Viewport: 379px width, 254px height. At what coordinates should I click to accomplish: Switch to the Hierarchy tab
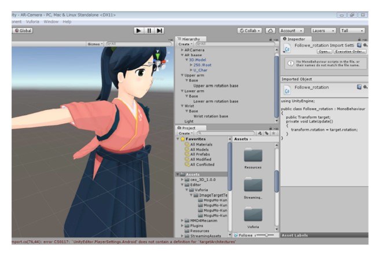pos(191,39)
